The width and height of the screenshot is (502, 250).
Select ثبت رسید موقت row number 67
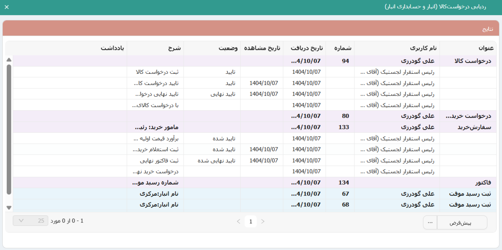coord(345,194)
